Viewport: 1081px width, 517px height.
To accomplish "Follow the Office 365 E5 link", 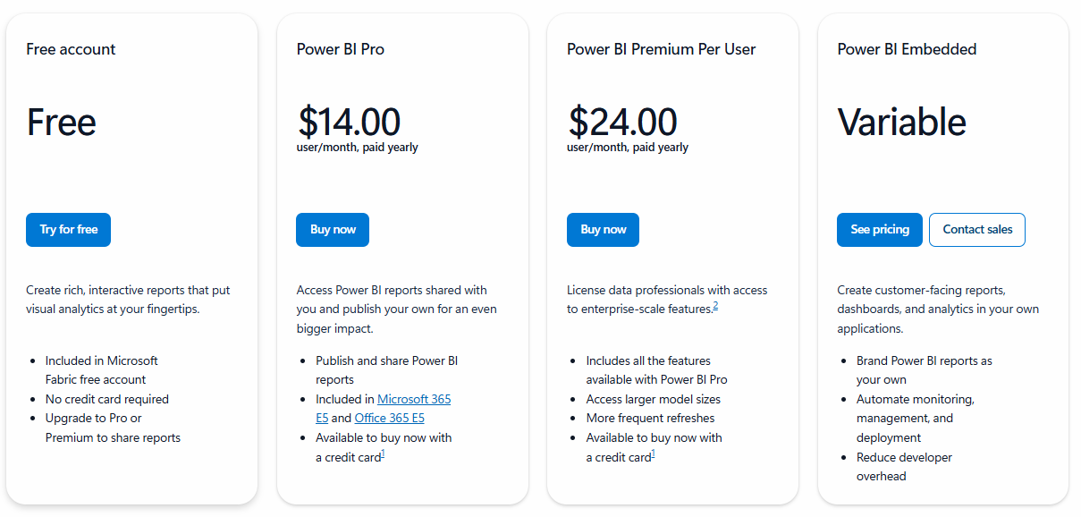I will click(389, 419).
